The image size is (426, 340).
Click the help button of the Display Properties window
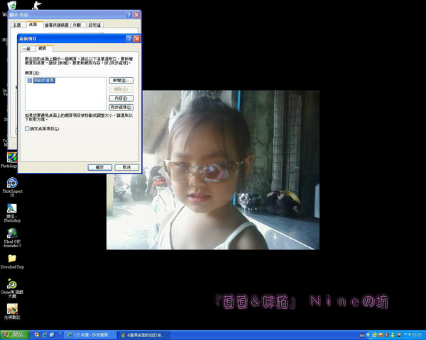pyautogui.click(x=129, y=15)
